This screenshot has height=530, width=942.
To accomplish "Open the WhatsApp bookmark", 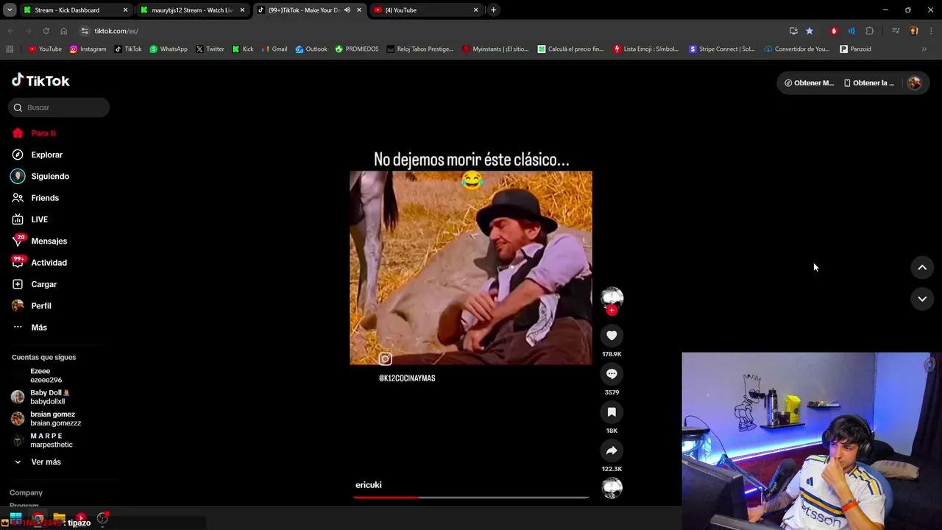I will (x=169, y=49).
